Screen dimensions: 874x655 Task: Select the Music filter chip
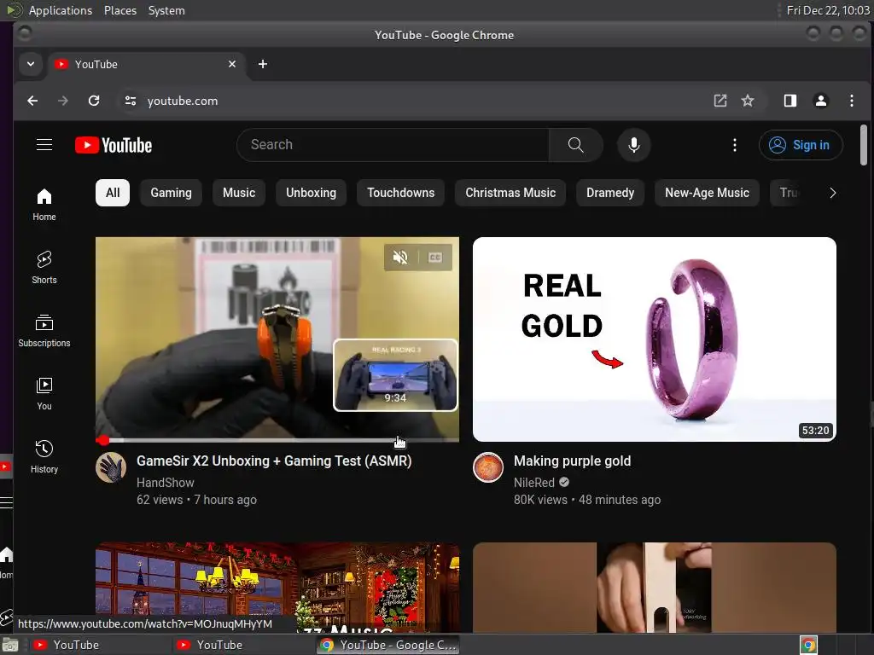tap(239, 193)
